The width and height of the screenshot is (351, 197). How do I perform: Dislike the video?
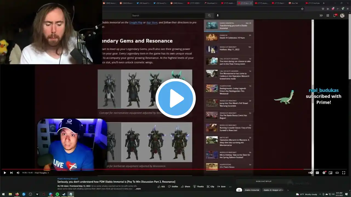tap(173, 187)
